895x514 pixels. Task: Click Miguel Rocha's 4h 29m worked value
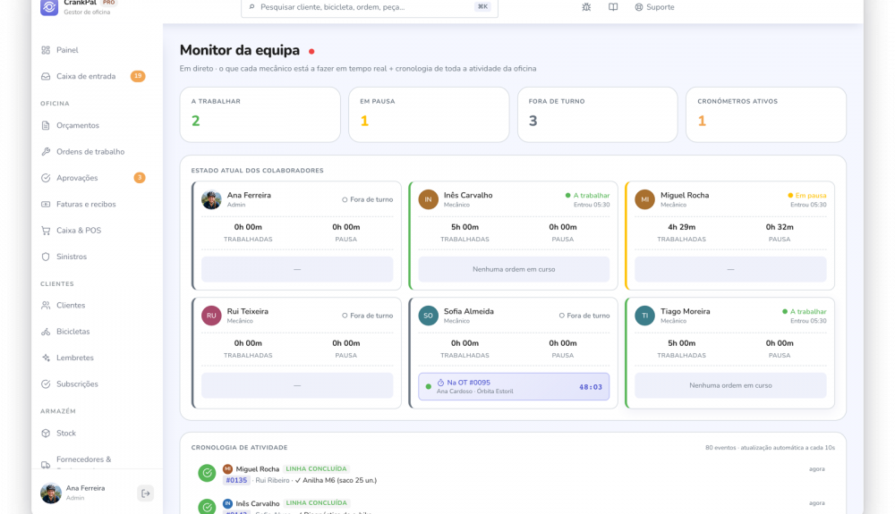[x=681, y=227]
